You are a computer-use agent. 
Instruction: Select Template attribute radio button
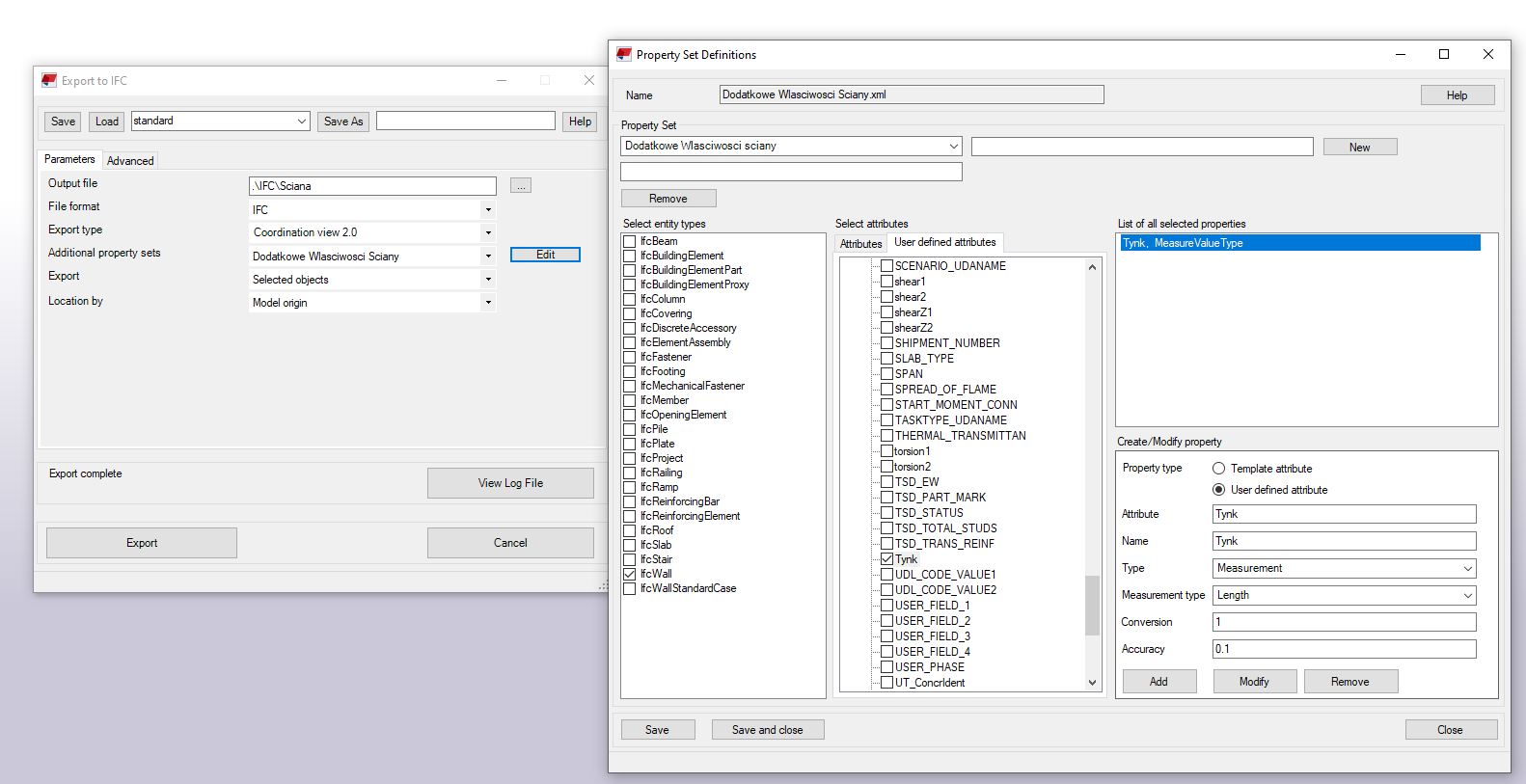1219,468
